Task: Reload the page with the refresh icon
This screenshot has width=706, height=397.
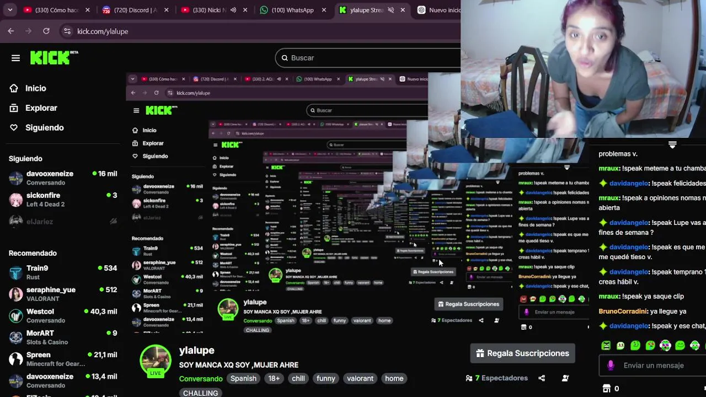Action: [46, 31]
